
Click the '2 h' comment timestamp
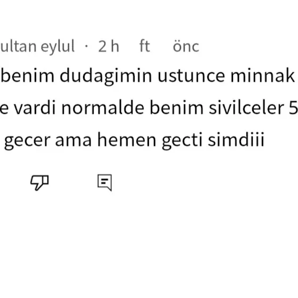[109, 46]
